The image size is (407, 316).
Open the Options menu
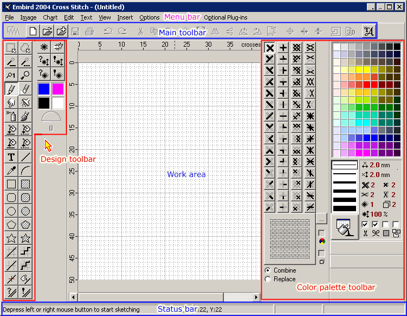coord(149,17)
